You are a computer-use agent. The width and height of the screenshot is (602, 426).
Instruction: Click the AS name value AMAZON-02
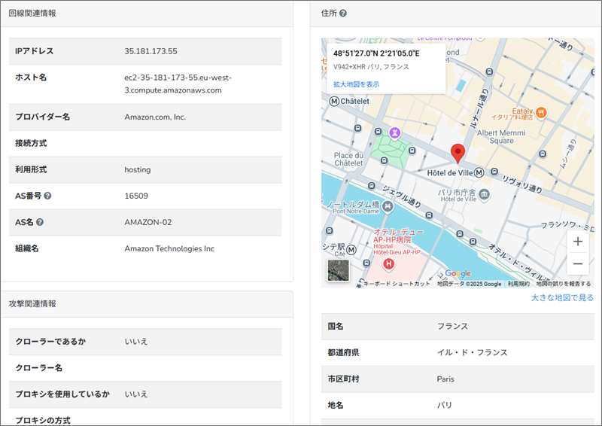point(148,222)
